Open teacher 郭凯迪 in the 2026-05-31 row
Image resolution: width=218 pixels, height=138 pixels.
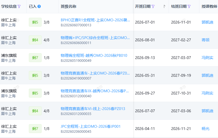207,75
